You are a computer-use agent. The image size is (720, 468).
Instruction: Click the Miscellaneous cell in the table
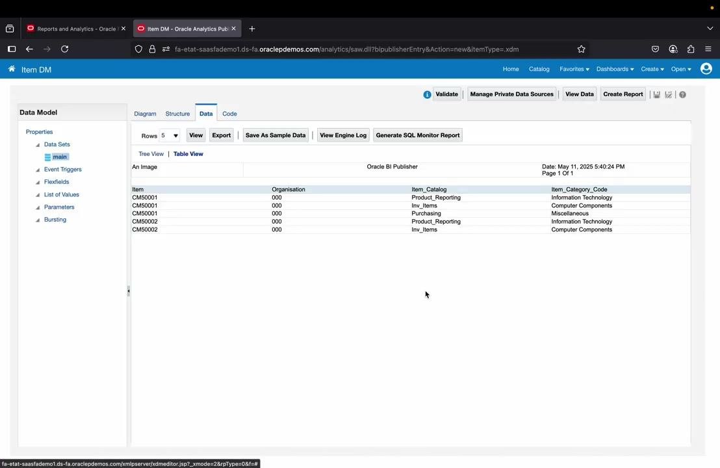[570, 214]
